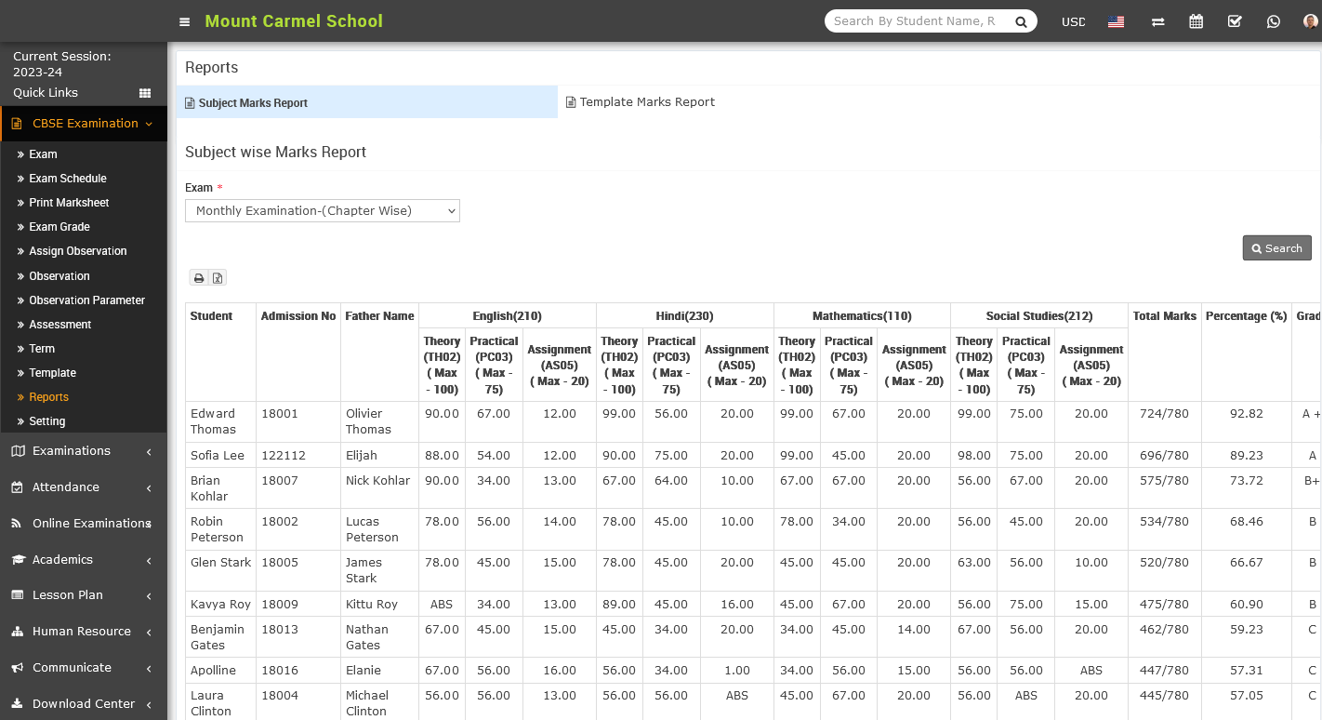
Task: Open the calendar icon in header
Action: coord(1196,21)
